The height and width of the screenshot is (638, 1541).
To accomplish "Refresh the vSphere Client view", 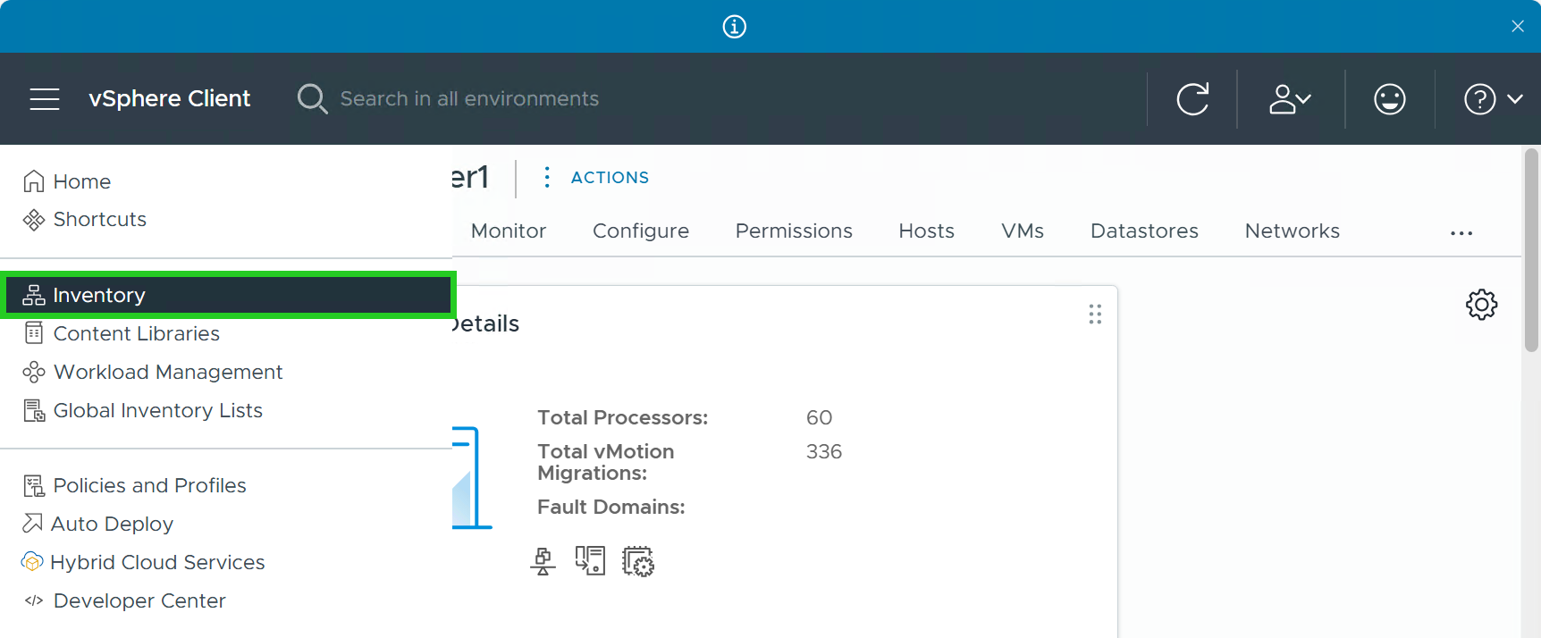I will [1192, 99].
